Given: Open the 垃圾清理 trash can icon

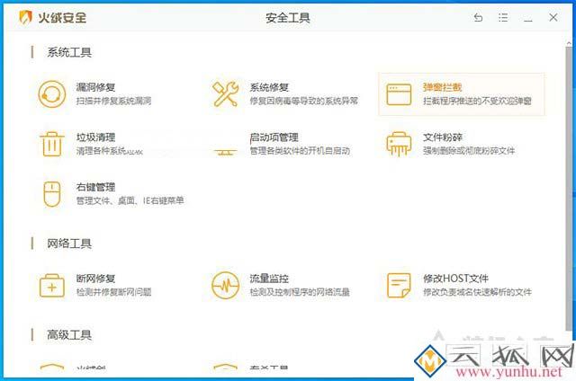Looking at the screenshot, I should pos(52,144).
